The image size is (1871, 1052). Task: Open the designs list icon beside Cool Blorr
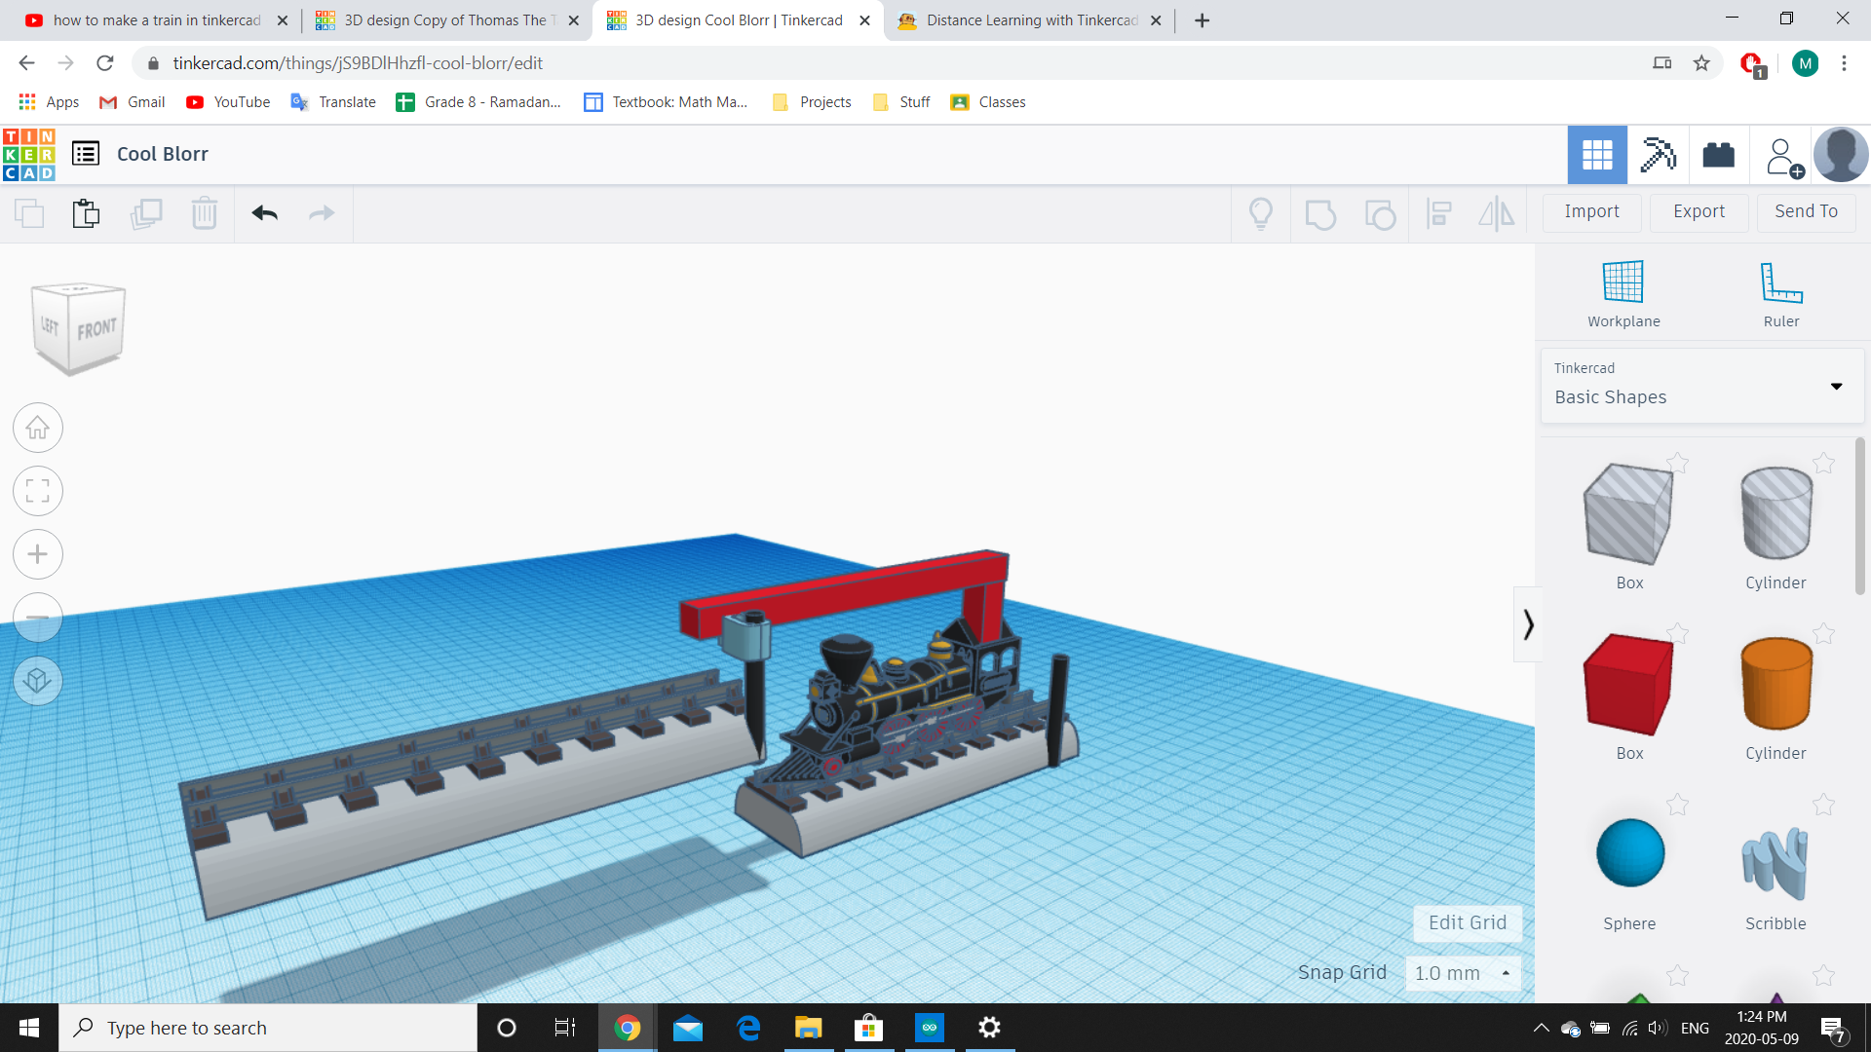[86, 153]
